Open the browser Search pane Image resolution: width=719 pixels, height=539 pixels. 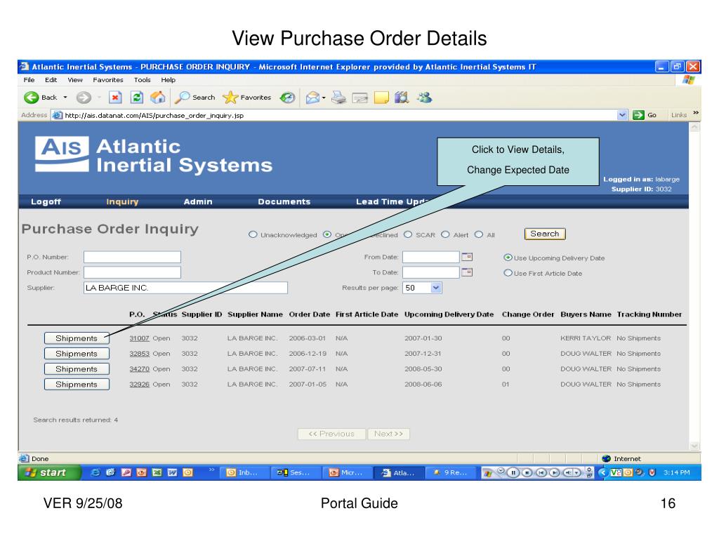[196, 97]
